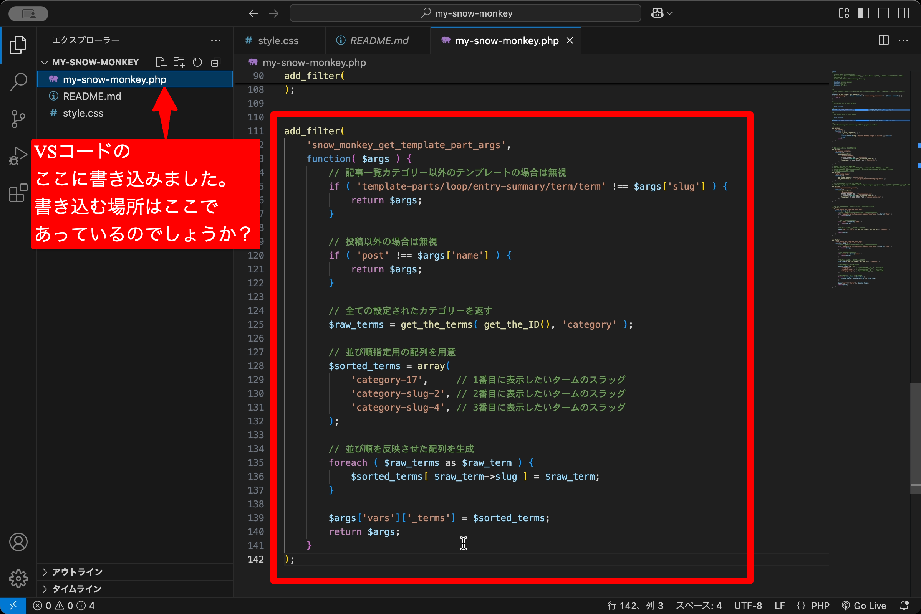Click the foreach keyword on line 135
This screenshot has width=921, height=614.
[x=348, y=462]
